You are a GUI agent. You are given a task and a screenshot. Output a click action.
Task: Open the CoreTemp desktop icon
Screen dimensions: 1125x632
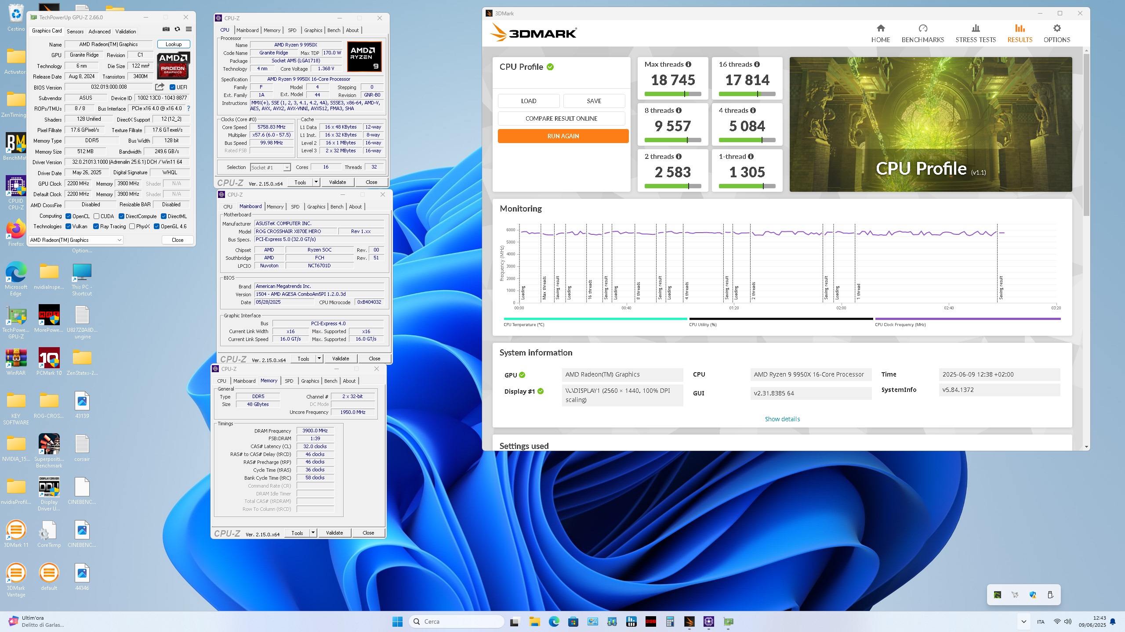[x=49, y=534]
